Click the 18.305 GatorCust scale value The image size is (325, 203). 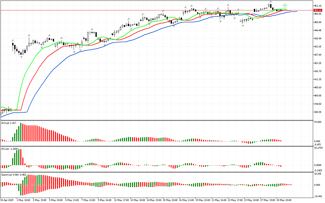tap(318, 174)
